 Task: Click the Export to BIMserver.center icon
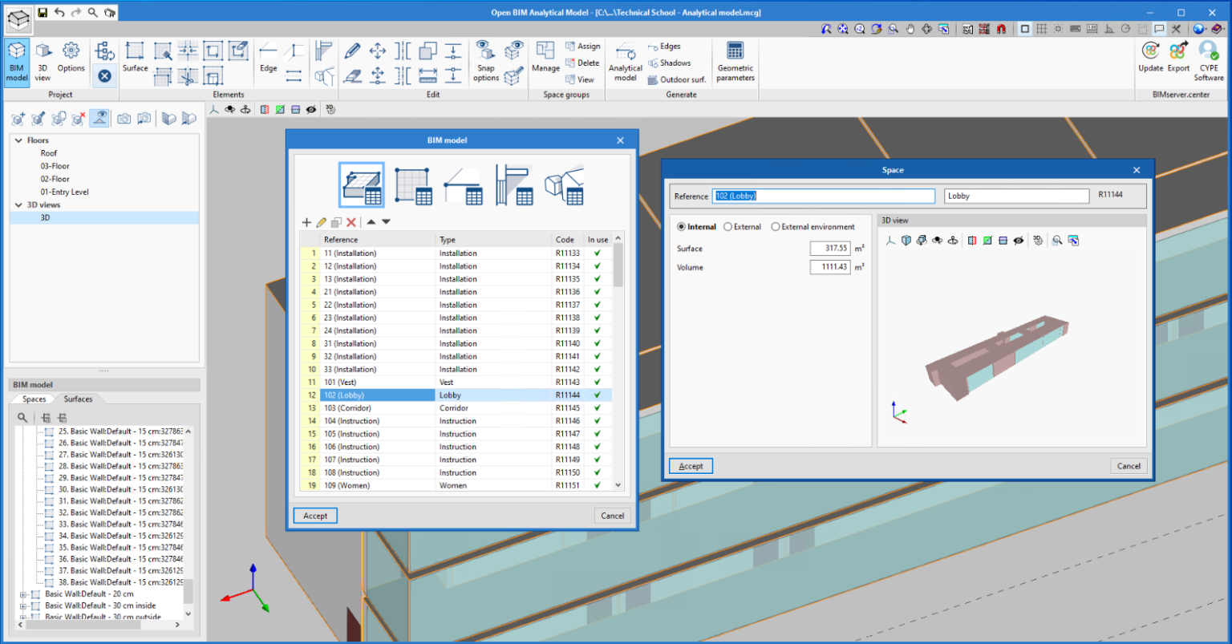(x=1178, y=52)
